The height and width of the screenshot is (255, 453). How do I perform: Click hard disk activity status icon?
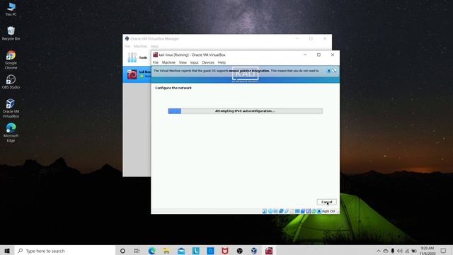coord(265,211)
